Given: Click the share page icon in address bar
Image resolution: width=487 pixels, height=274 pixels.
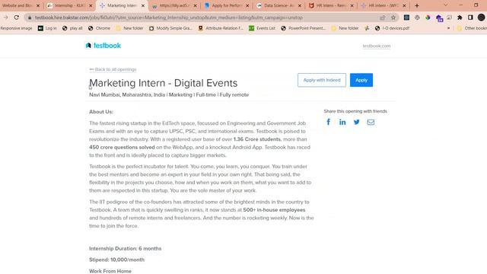Looking at the screenshot, I should (x=383, y=18).
